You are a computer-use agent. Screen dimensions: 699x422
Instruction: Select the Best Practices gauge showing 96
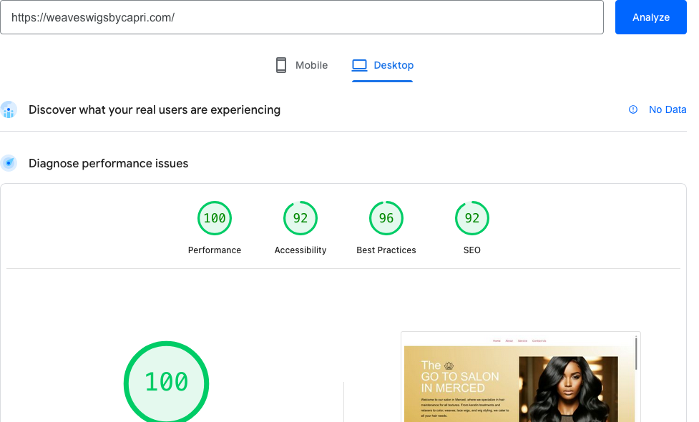386,219
